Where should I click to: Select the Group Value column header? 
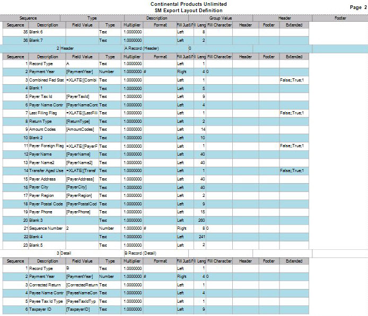coord(221,18)
